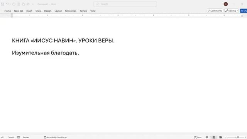The image size is (247, 139).
Task: Open the user account avatar
Action: 225,4
